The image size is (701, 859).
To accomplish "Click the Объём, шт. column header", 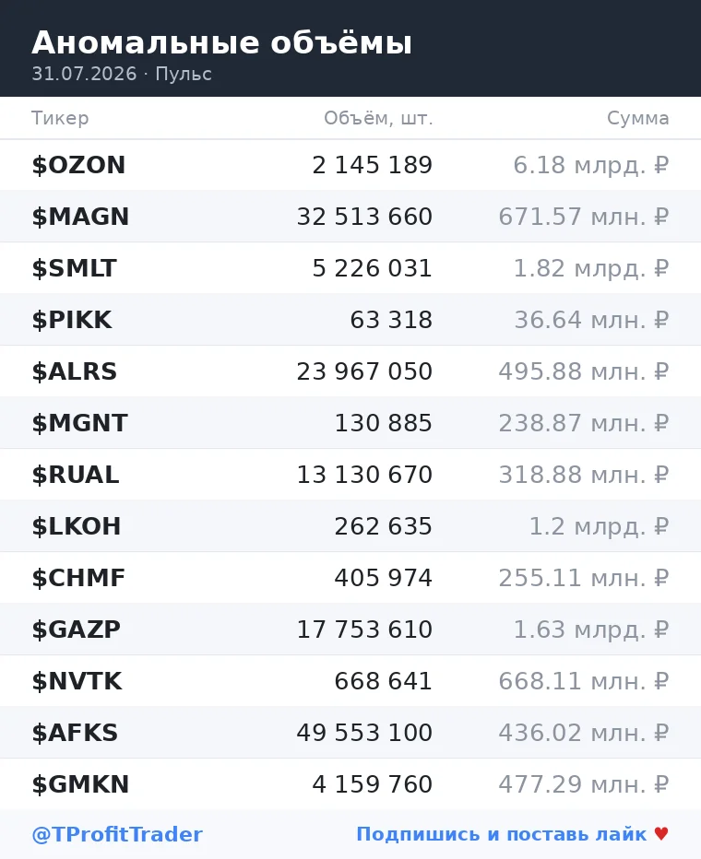I will click(378, 118).
